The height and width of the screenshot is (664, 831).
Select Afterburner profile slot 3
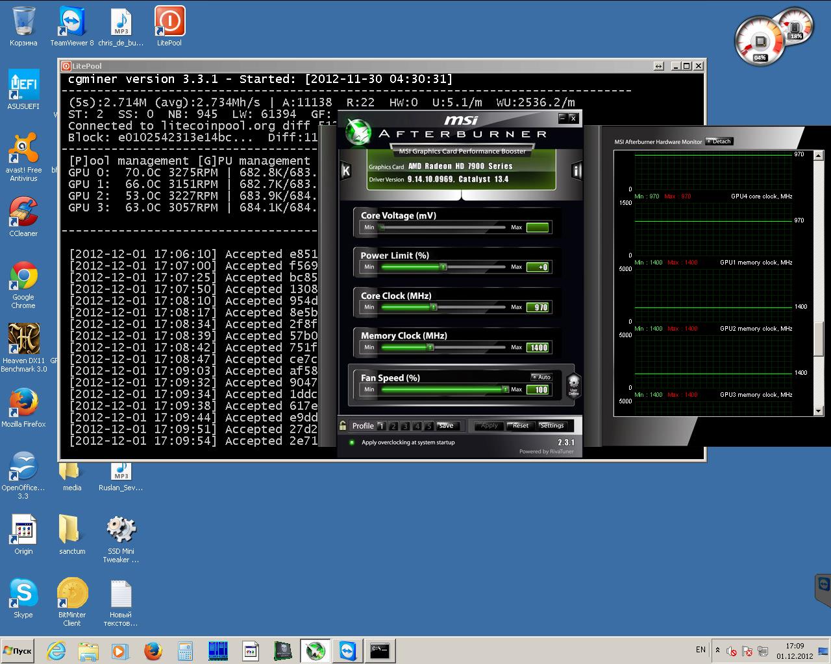point(405,426)
